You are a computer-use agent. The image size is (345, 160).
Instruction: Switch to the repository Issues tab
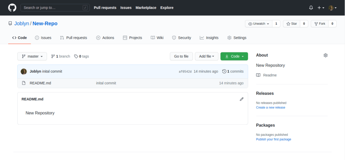[x=43, y=38]
